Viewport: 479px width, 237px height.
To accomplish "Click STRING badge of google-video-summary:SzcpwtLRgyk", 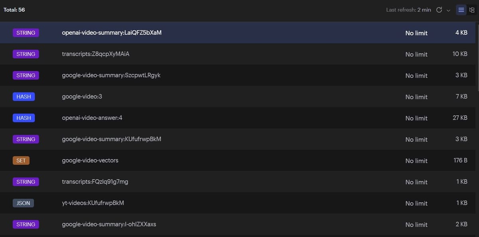I will click(26, 75).
